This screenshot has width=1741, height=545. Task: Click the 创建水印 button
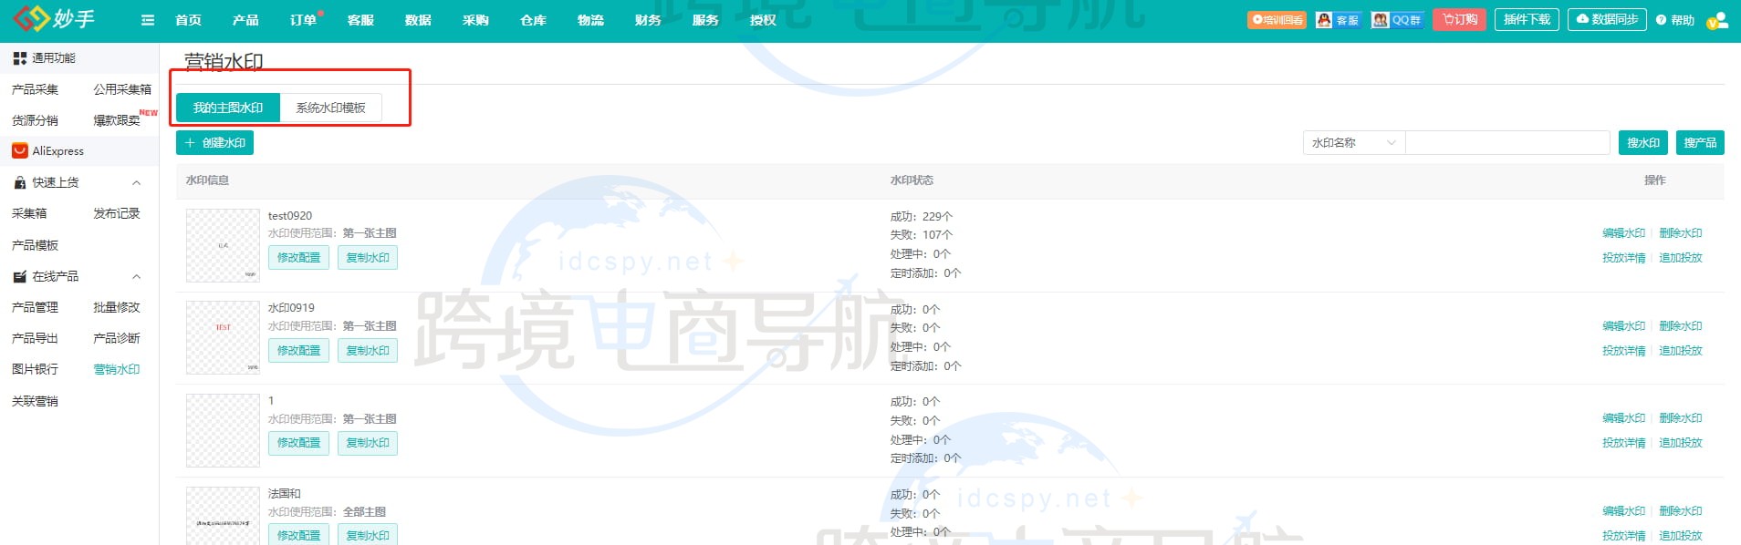tap(214, 143)
